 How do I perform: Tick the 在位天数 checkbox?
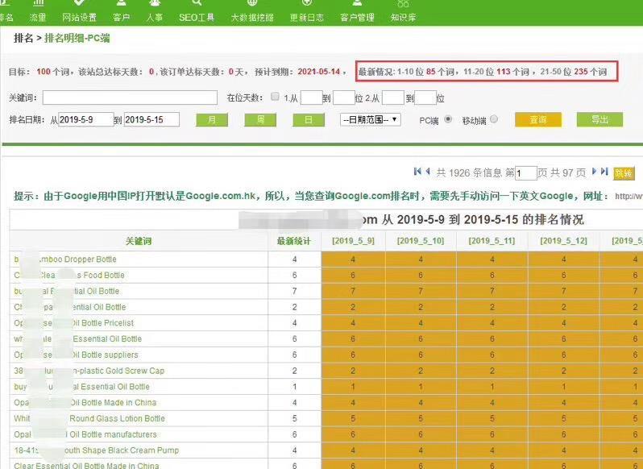click(275, 98)
